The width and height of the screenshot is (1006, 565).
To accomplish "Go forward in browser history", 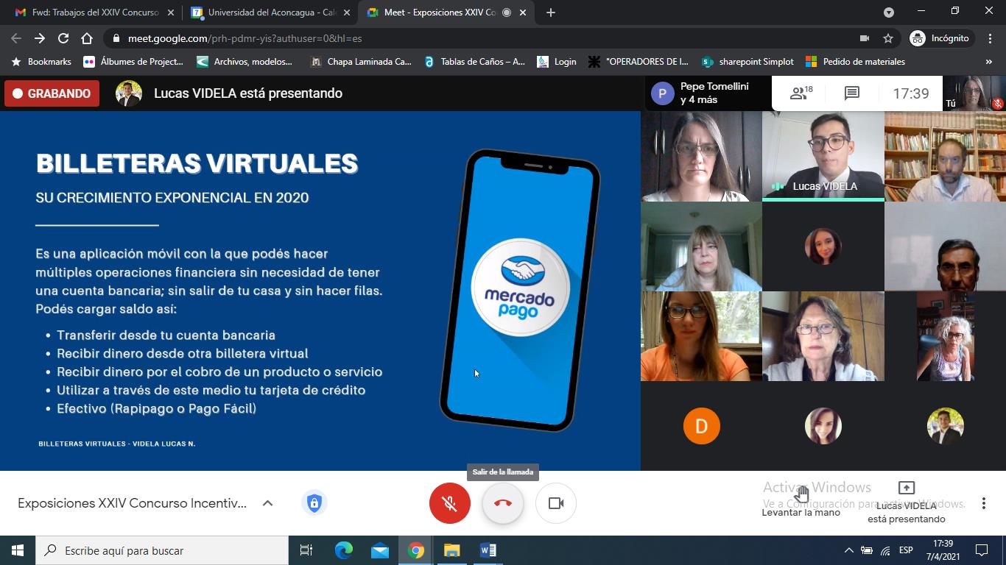I will [40, 38].
